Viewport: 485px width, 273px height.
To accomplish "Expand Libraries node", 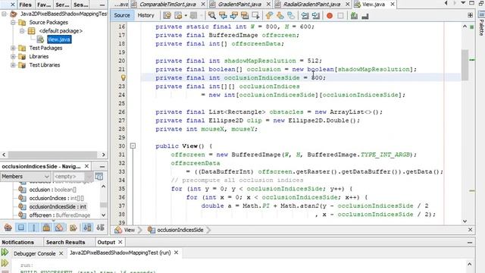I will click(x=13, y=56).
